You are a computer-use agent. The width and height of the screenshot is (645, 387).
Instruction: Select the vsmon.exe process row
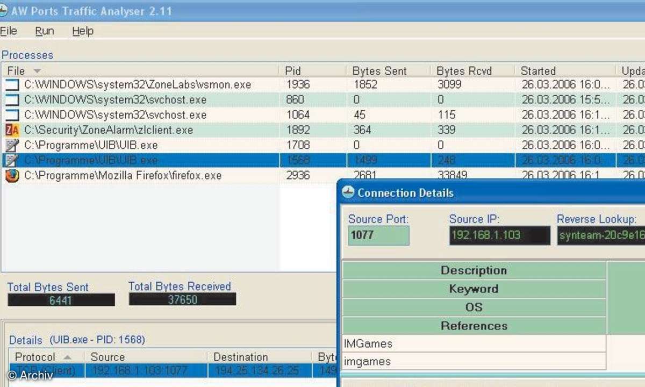322,84
